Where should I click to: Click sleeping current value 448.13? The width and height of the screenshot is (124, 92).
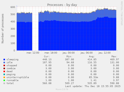click(47, 60)
